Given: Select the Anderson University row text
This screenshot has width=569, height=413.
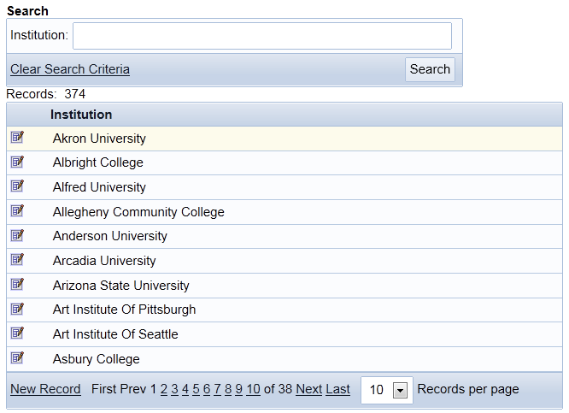Looking at the screenshot, I should coord(110,236).
